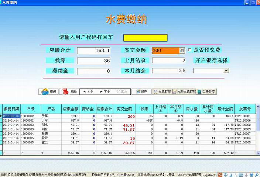Click the 杜涛 name cell
This screenshot has height=177, width=260.
51,133
